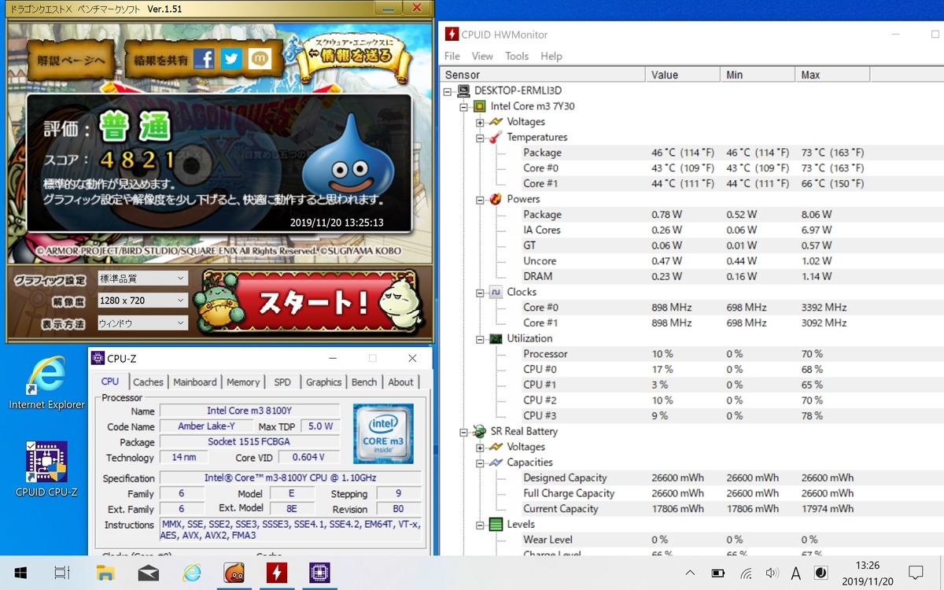Collapse the SR Real Battery node
944x590 pixels.
[x=464, y=432]
